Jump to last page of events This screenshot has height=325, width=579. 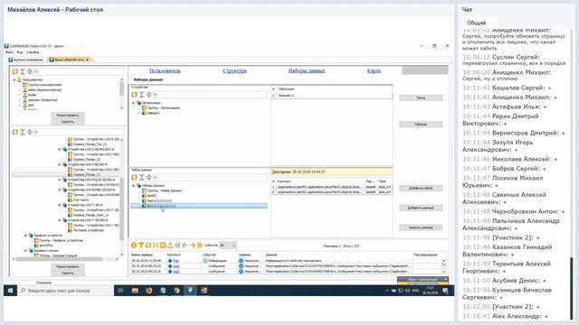[x=200, y=245]
